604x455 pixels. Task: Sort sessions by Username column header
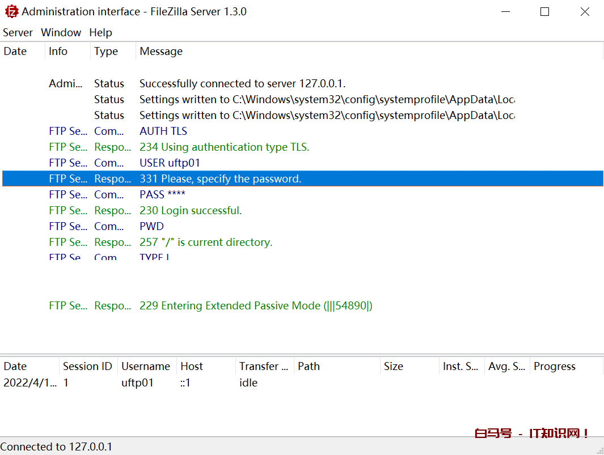point(146,367)
